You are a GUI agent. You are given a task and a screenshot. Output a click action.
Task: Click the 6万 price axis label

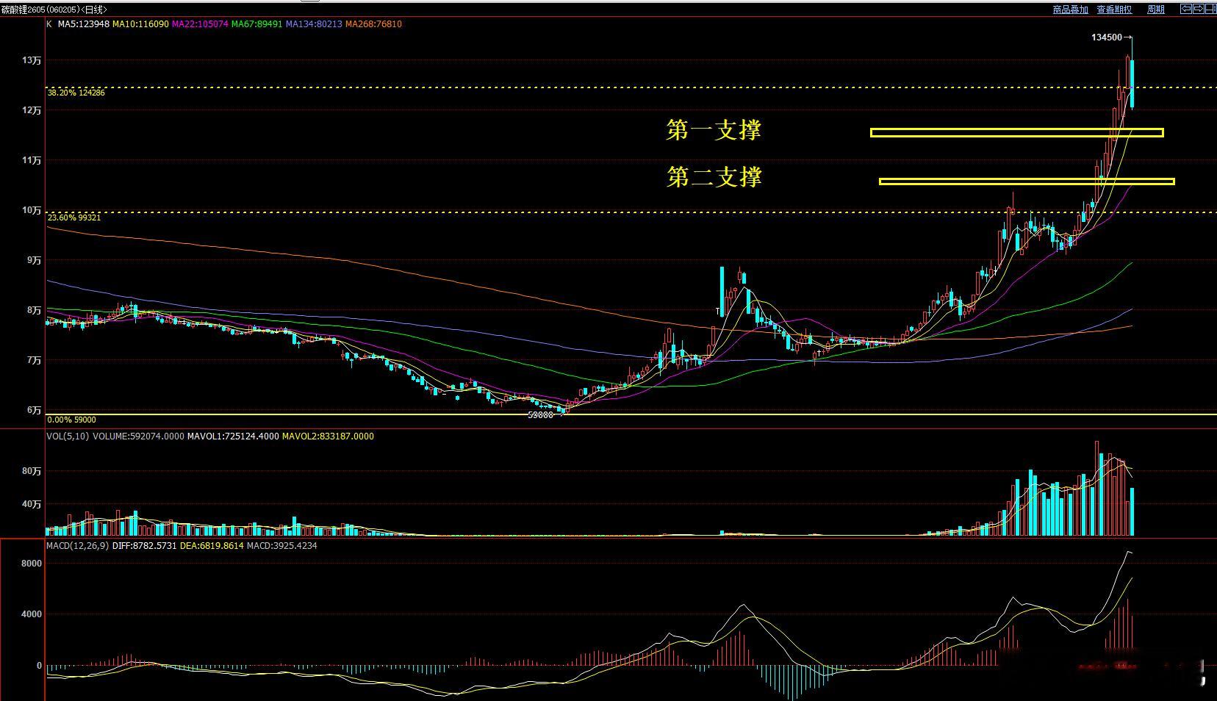click(34, 410)
